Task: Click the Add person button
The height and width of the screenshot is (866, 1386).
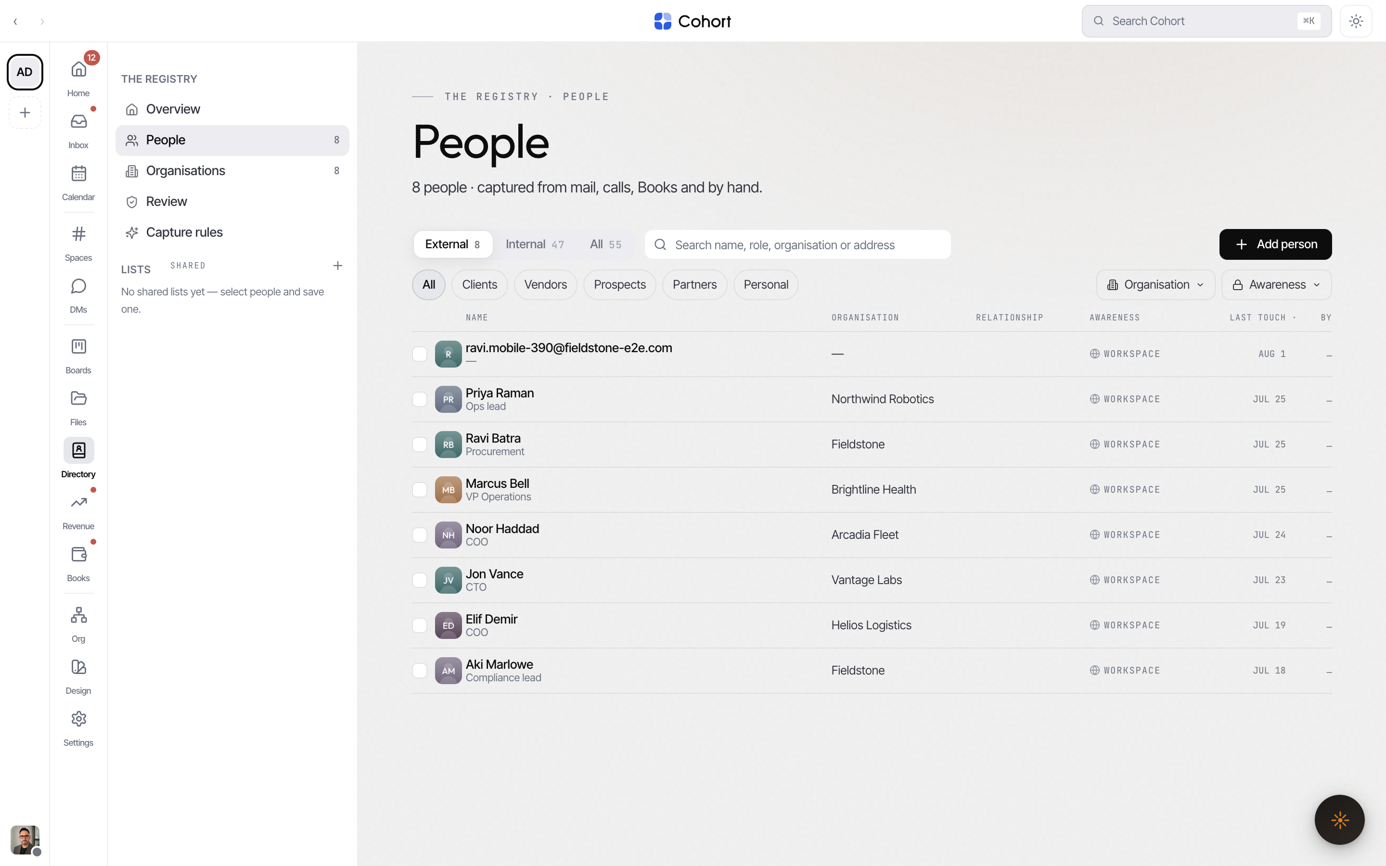Action: tap(1275, 244)
